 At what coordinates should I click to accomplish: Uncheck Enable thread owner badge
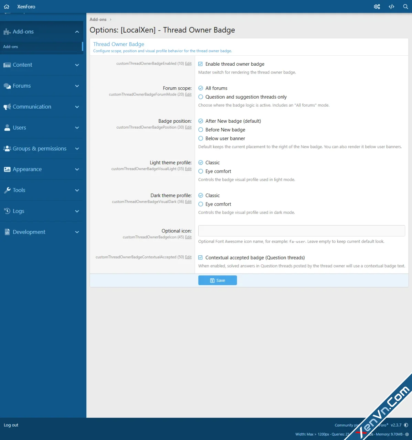(201, 64)
